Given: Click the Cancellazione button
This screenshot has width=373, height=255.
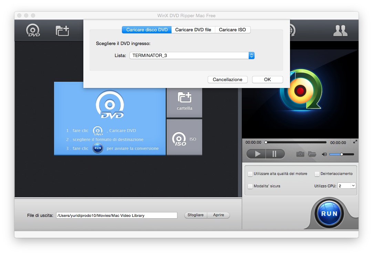Looking at the screenshot, I should click(x=227, y=79).
